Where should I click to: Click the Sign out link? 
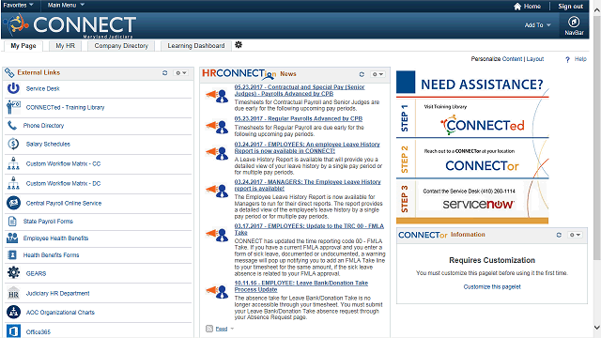(x=570, y=7)
